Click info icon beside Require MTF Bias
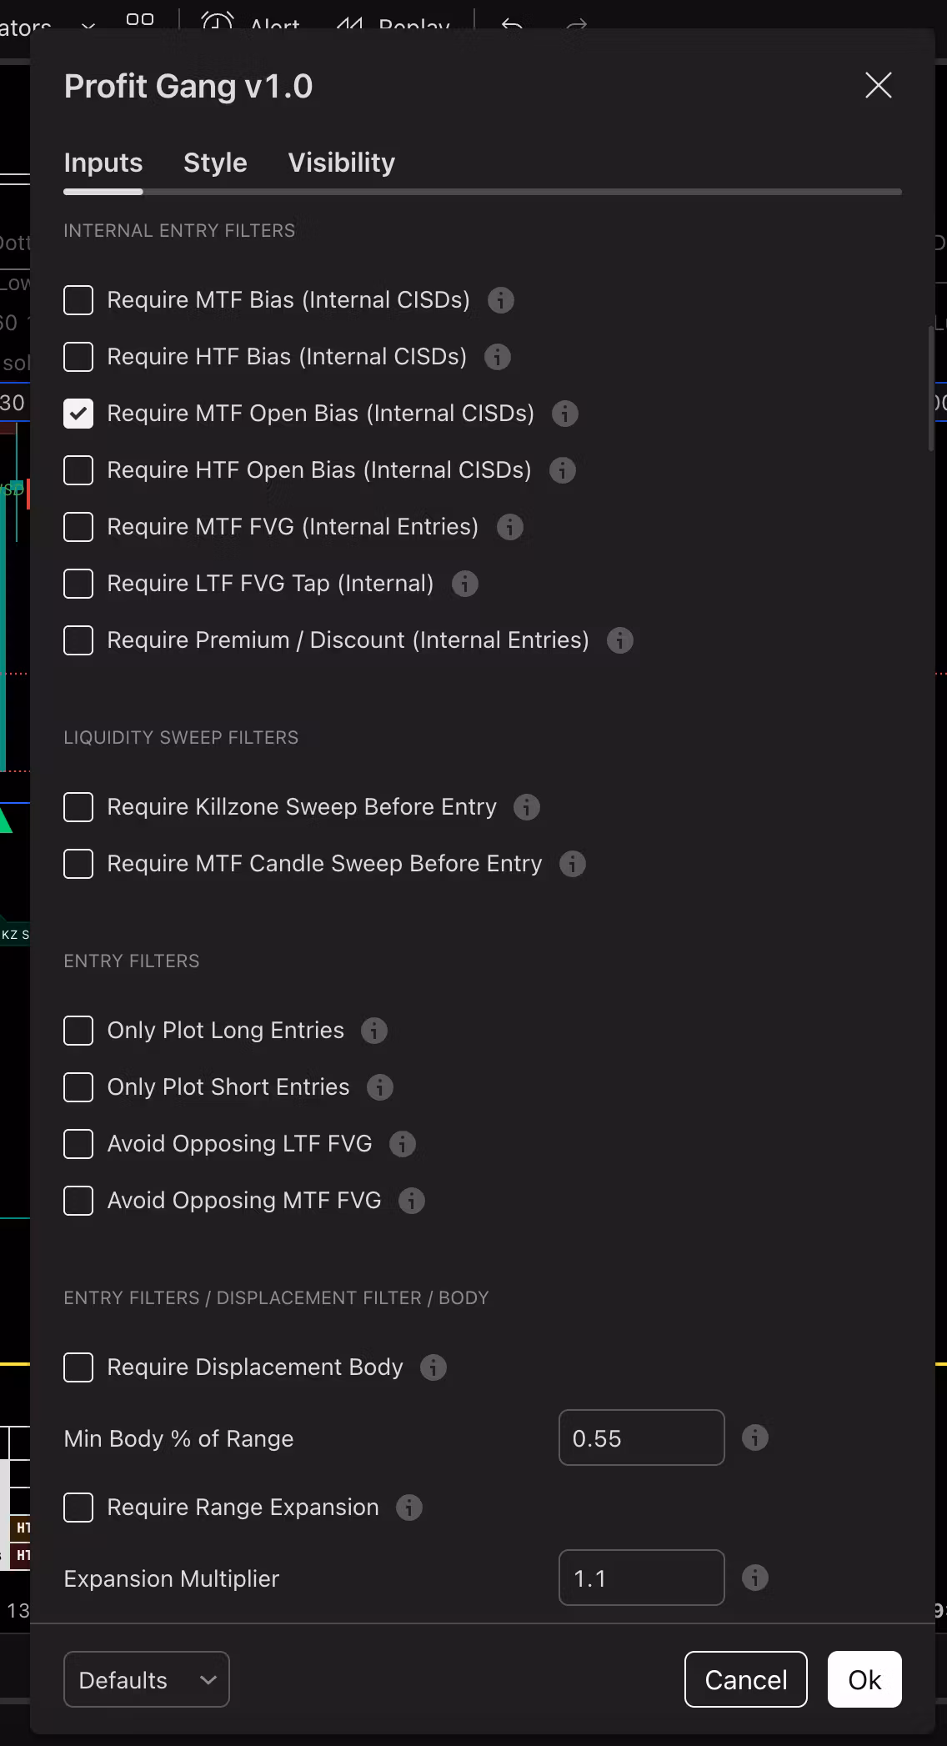Screen dimensions: 947x1746 coord(501,300)
